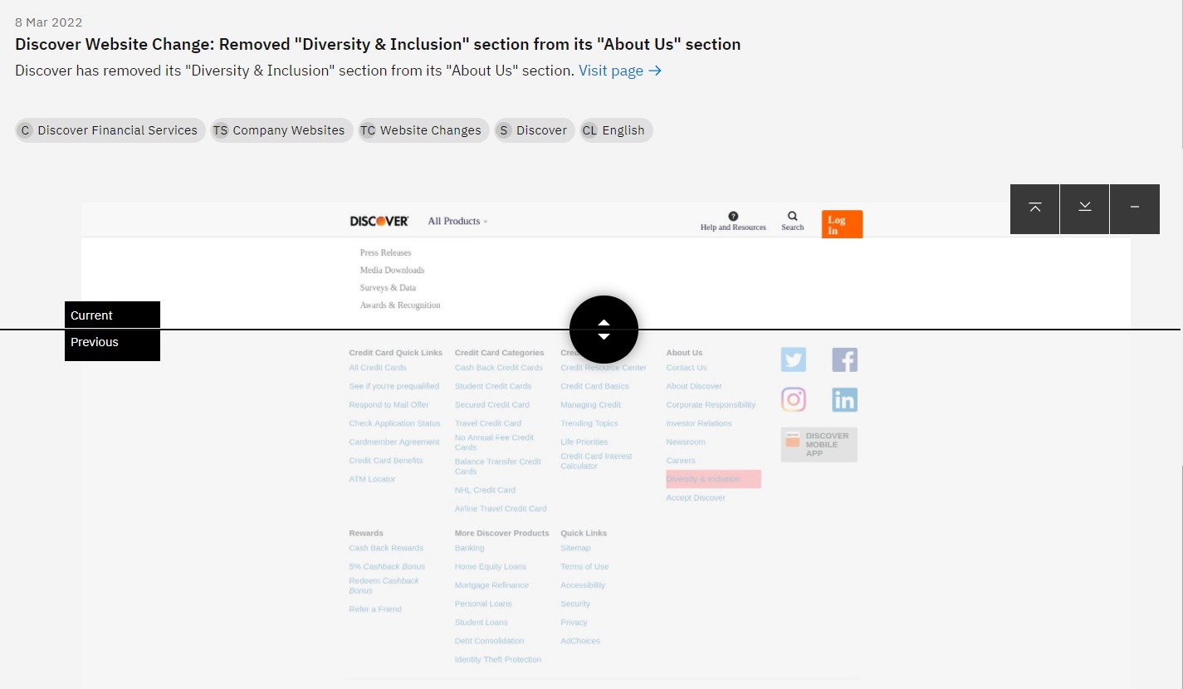1183x689 pixels.
Task: Click the orange Log In button
Action: click(842, 224)
